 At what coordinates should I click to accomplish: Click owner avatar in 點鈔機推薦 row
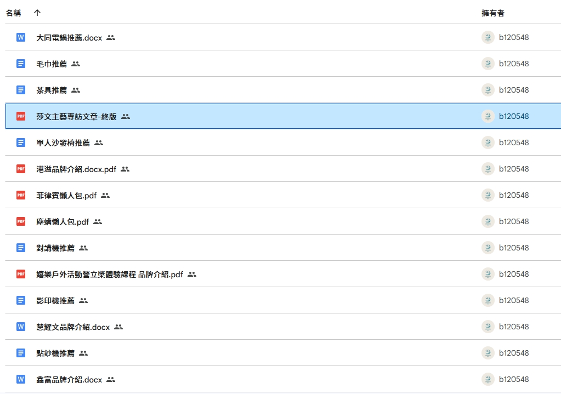click(x=488, y=353)
